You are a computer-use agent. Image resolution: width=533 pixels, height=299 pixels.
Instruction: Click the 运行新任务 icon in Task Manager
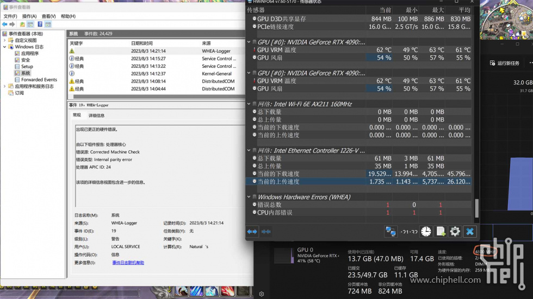pos(492,63)
